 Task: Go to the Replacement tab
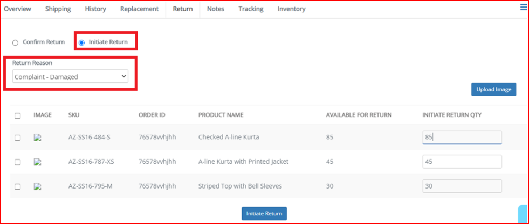[x=139, y=9]
